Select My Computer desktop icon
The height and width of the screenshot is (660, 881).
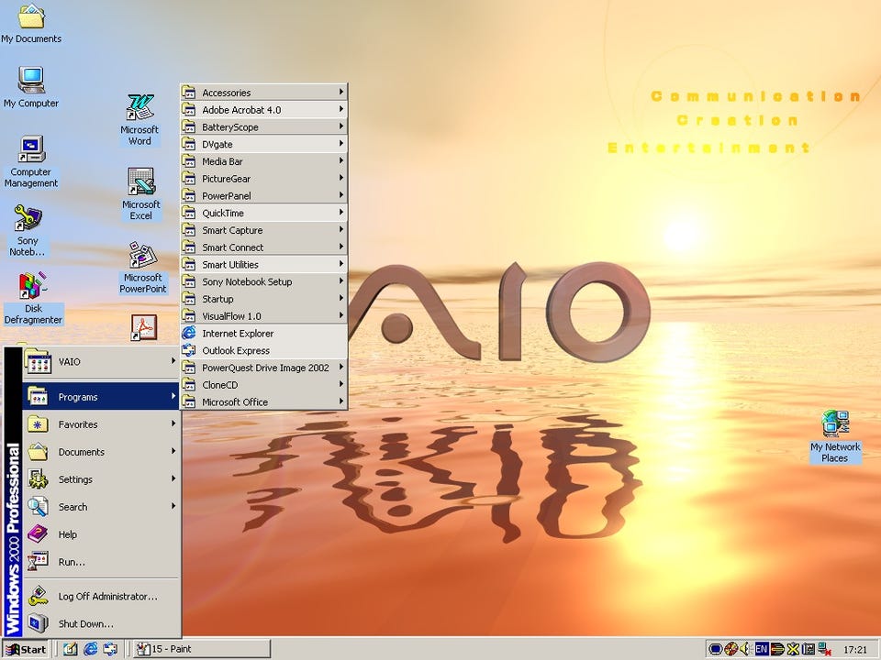pyautogui.click(x=31, y=88)
